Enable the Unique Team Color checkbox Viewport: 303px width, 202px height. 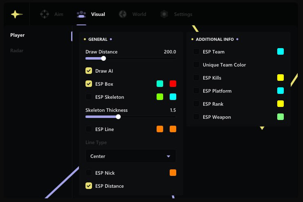click(196, 65)
